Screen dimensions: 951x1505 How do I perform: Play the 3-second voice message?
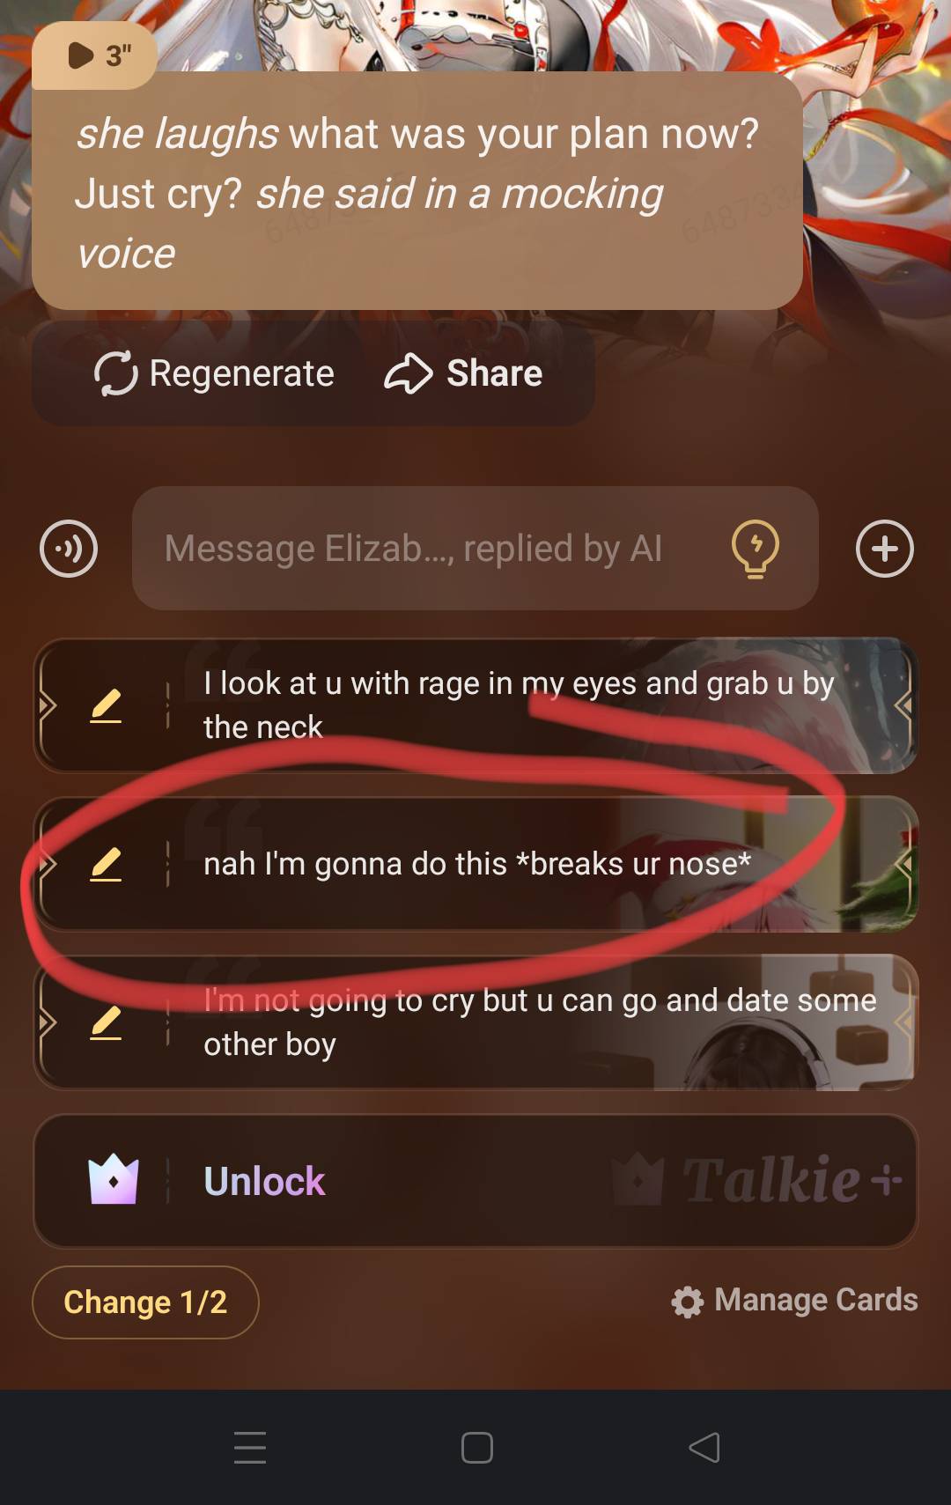[95, 55]
